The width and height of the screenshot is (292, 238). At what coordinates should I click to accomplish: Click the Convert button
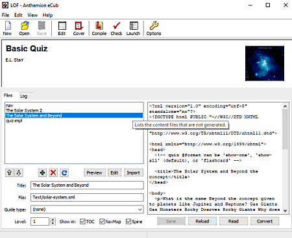tap(265, 221)
